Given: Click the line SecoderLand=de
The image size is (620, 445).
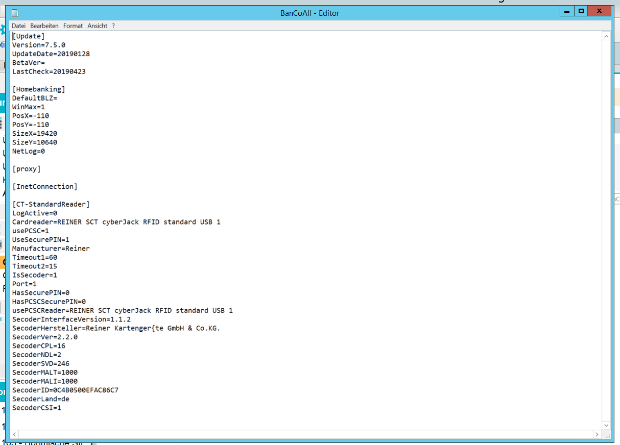Looking at the screenshot, I should tap(41, 399).
